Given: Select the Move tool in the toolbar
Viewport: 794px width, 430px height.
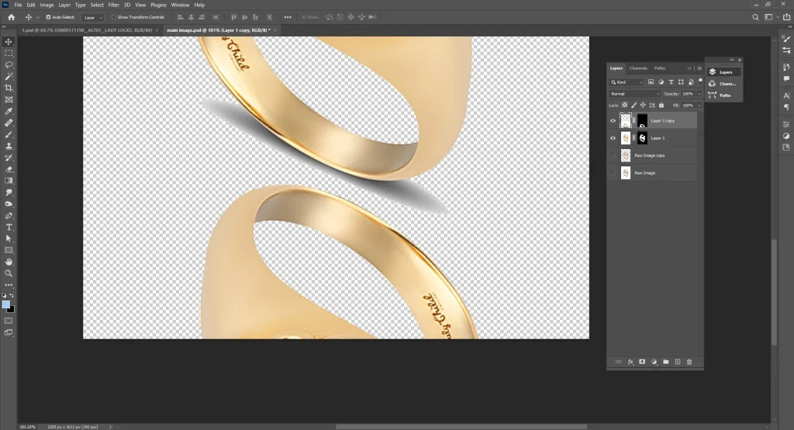Looking at the screenshot, I should click(x=9, y=42).
